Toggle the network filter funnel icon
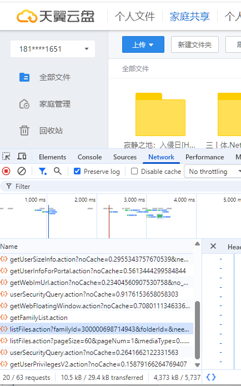Screen dimensions: 241x386 point(43,171)
